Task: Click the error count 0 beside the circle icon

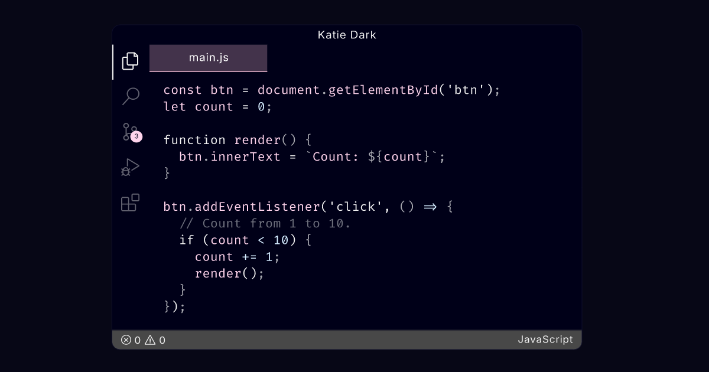Action: (138, 340)
